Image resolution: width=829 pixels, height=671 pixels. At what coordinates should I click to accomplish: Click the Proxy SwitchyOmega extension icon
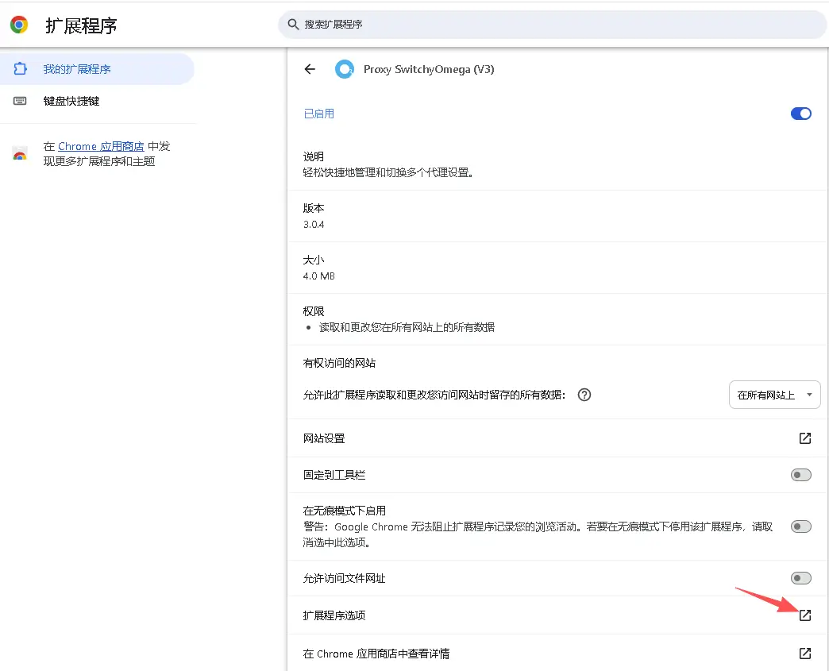344,69
